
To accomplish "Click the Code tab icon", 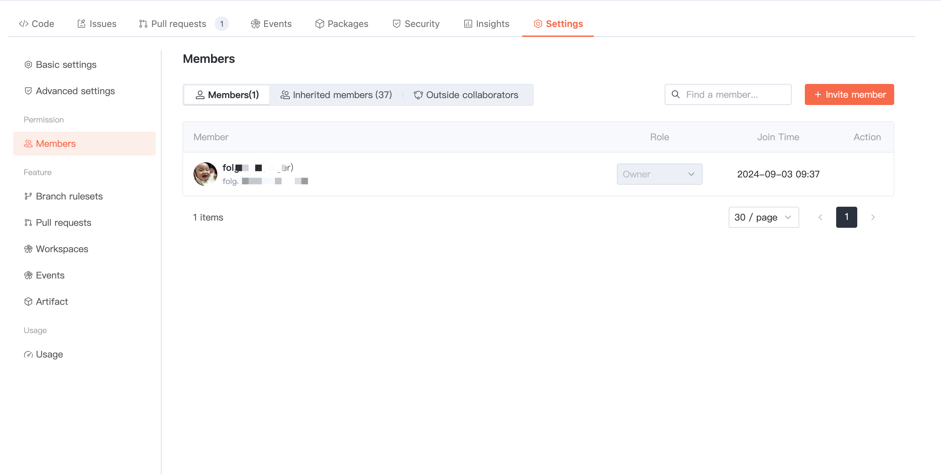I will (24, 24).
